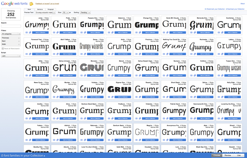Click the quick-use icon on the Shanti card
This screenshot has width=247, height=158.
coord(219,140)
